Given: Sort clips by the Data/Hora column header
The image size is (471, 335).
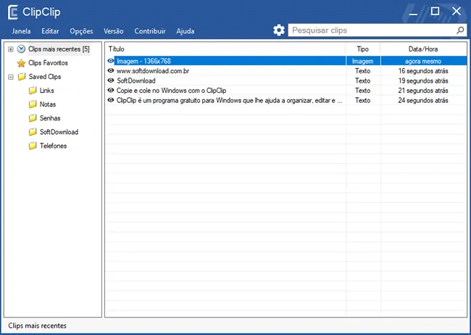Looking at the screenshot, I should [423, 49].
